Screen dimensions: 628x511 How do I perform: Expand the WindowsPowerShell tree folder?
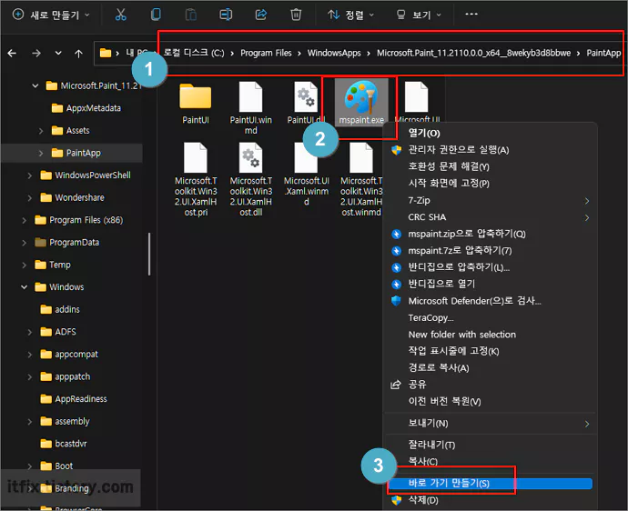(x=30, y=175)
